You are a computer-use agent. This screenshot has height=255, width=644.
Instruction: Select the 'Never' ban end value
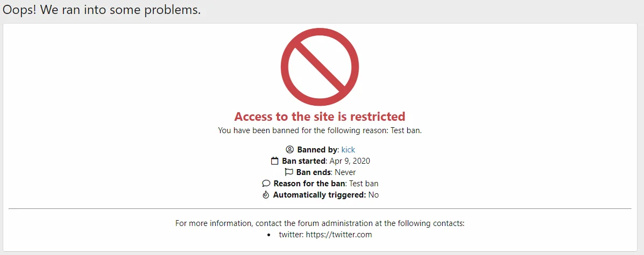(x=345, y=172)
